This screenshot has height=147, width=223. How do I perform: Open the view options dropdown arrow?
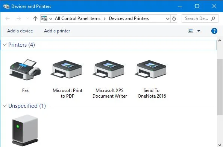[x=199, y=31]
